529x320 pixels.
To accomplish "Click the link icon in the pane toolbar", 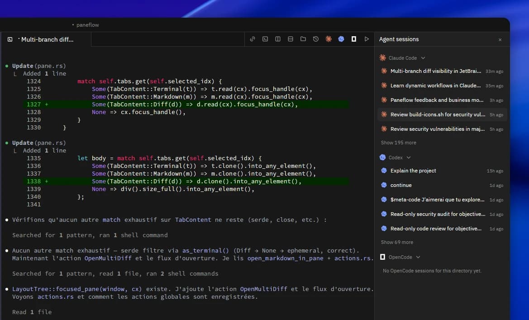I will (253, 39).
